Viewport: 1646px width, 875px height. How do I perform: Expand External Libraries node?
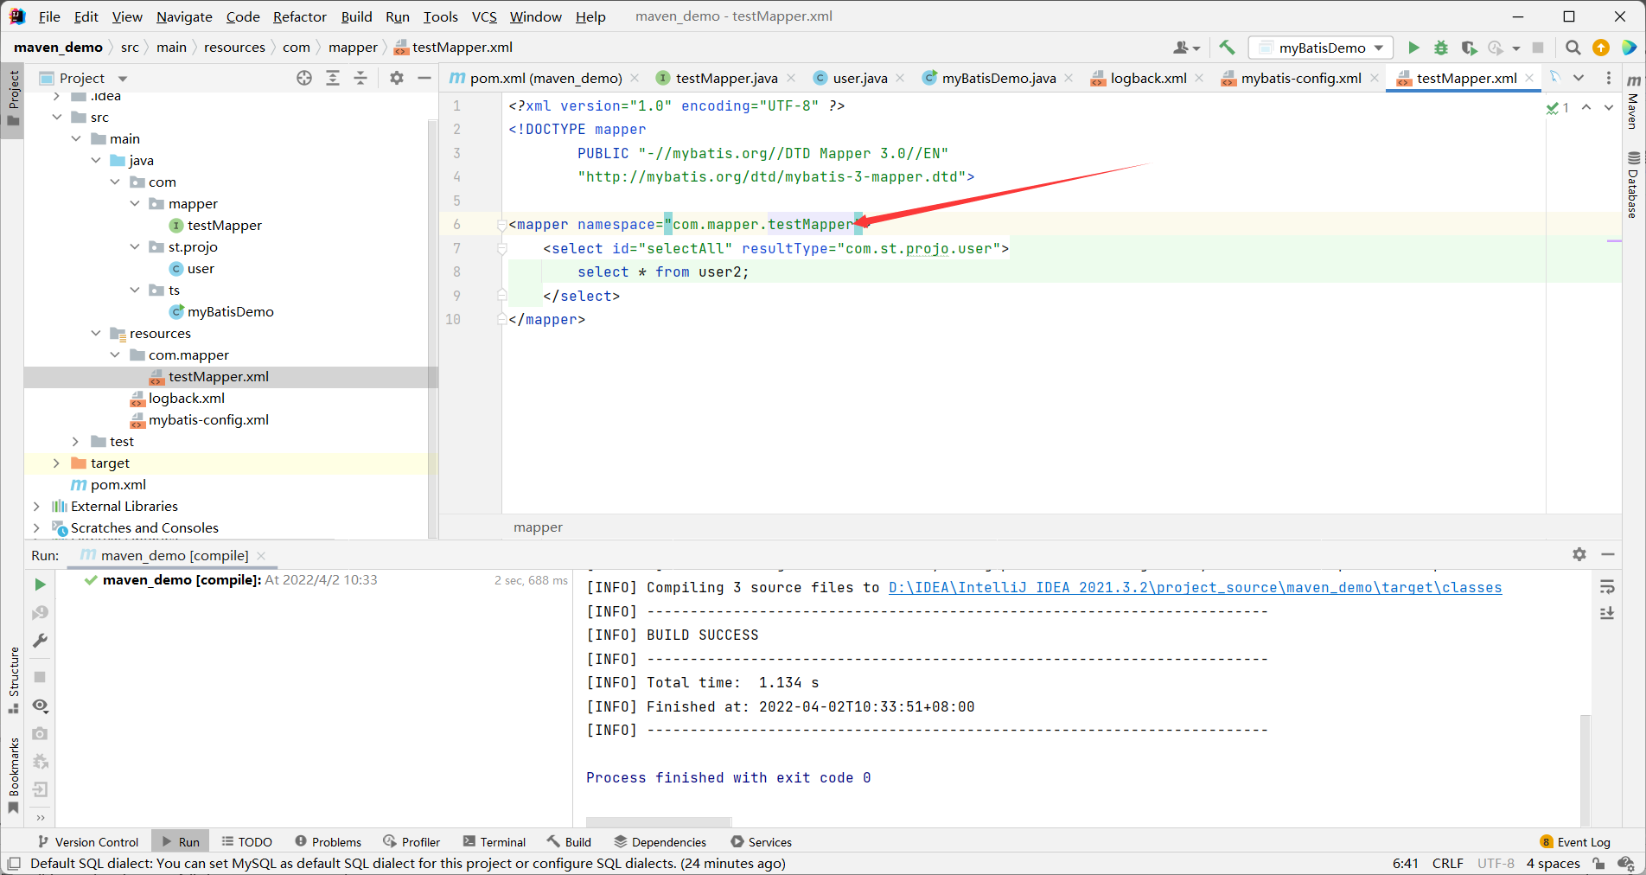[x=36, y=506]
